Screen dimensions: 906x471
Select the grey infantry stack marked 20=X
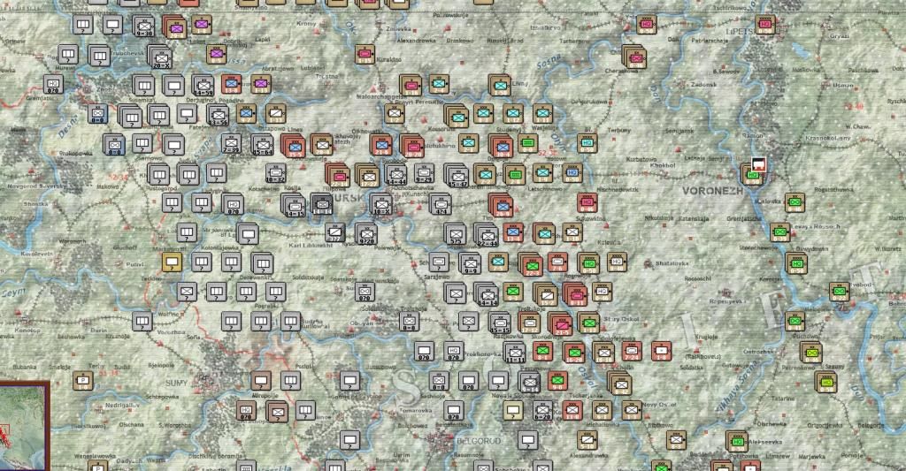point(161,57)
